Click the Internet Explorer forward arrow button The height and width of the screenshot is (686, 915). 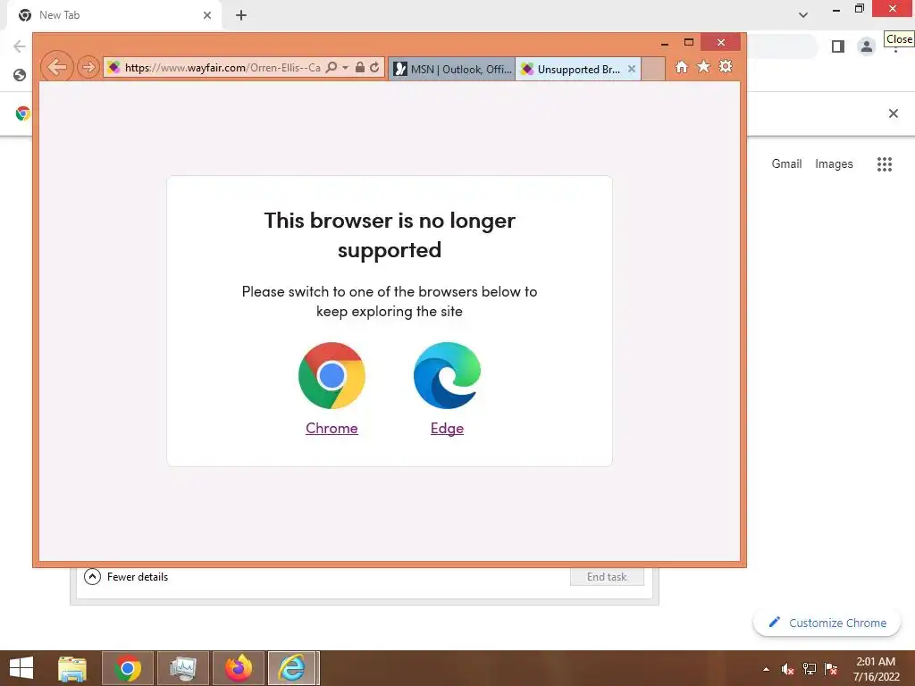[88, 67]
